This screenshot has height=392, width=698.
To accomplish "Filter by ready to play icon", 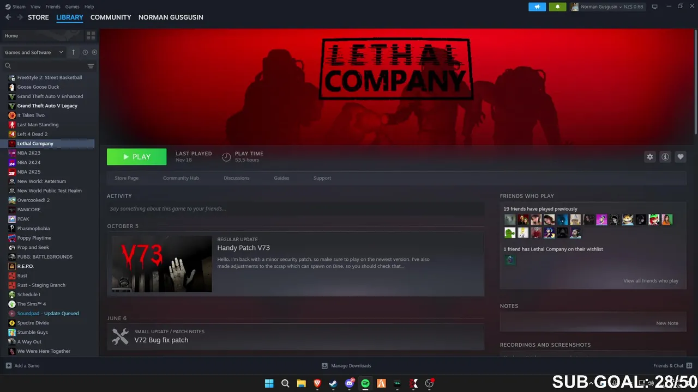I will tap(94, 52).
